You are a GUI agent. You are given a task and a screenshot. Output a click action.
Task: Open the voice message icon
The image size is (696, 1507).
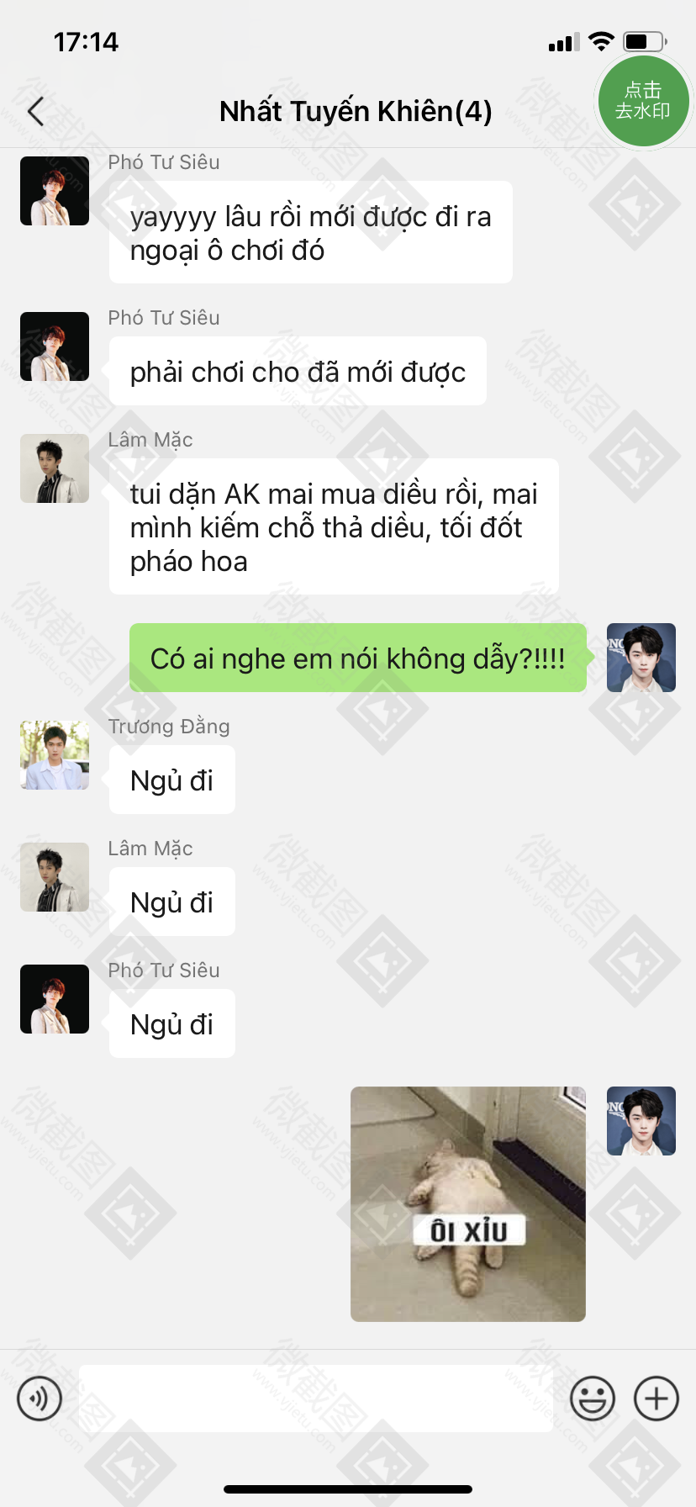click(40, 1399)
